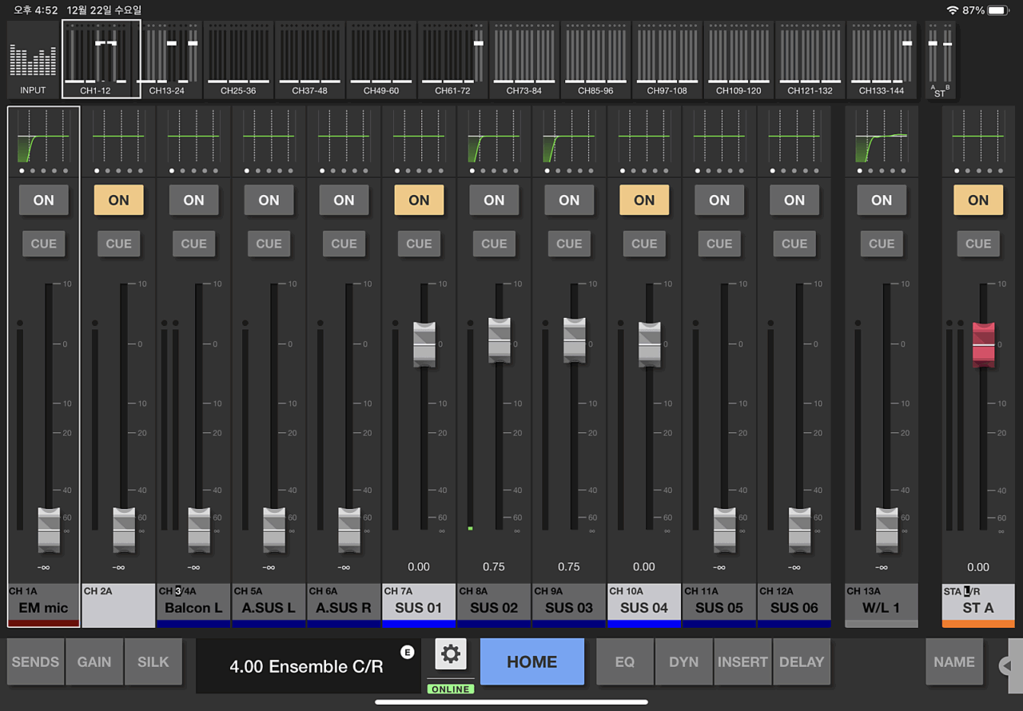Image resolution: width=1023 pixels, height=711 pixels.
Task: Open the EQ graph thumbnail of ST A
Action: coord(978,136)
